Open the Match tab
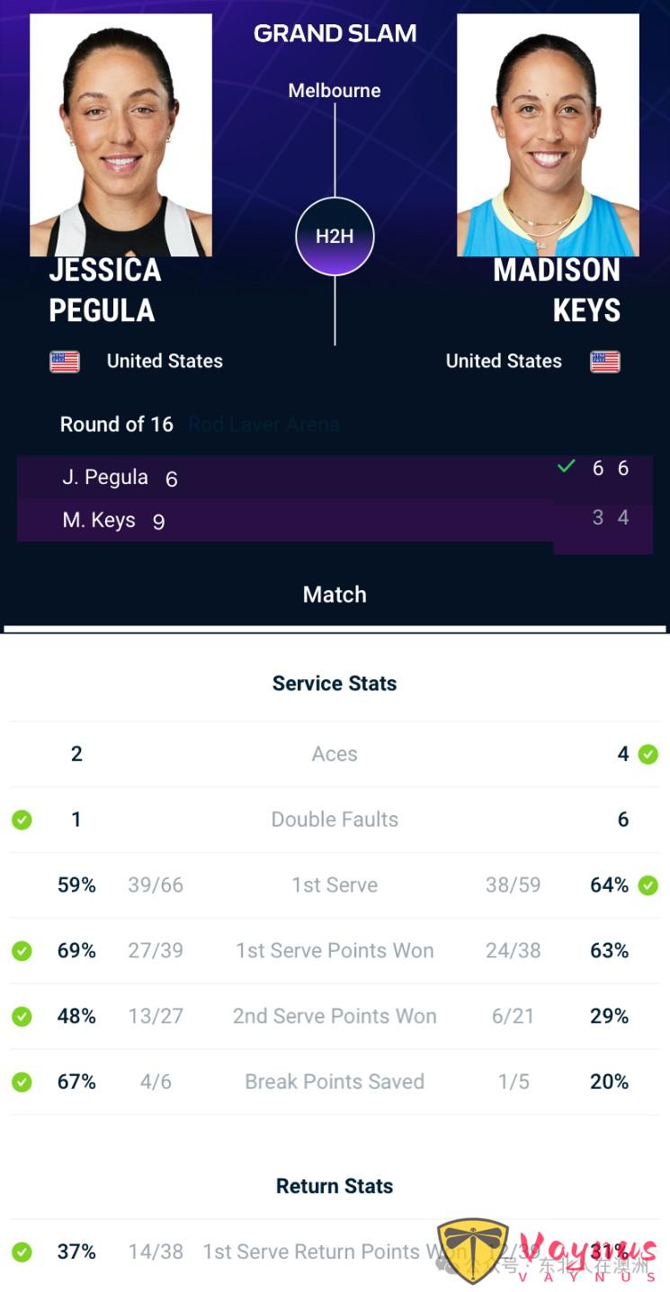Viewport: 670px width, 1292px height. tap(335, 595)
